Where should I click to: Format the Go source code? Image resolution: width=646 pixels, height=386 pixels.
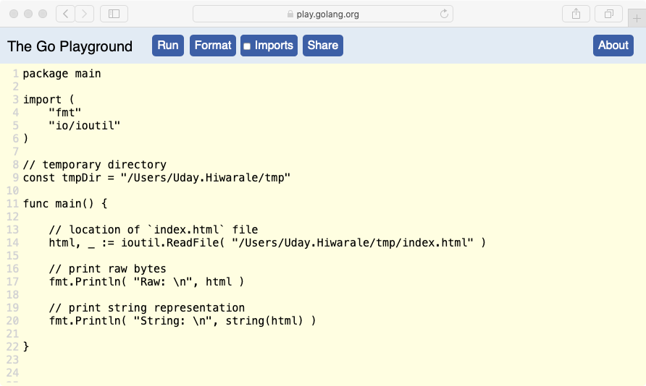[x=213, y=46]
